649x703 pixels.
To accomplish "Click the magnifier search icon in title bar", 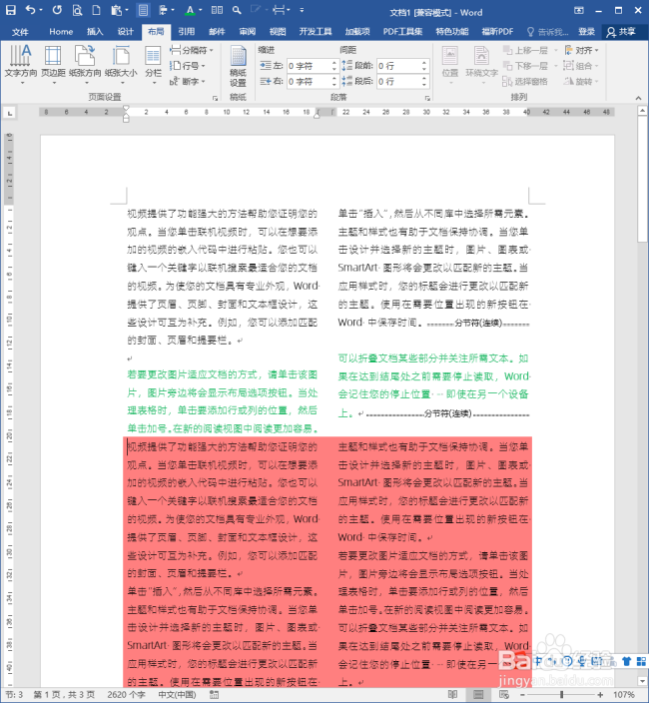I will click(x=237, y=10).
